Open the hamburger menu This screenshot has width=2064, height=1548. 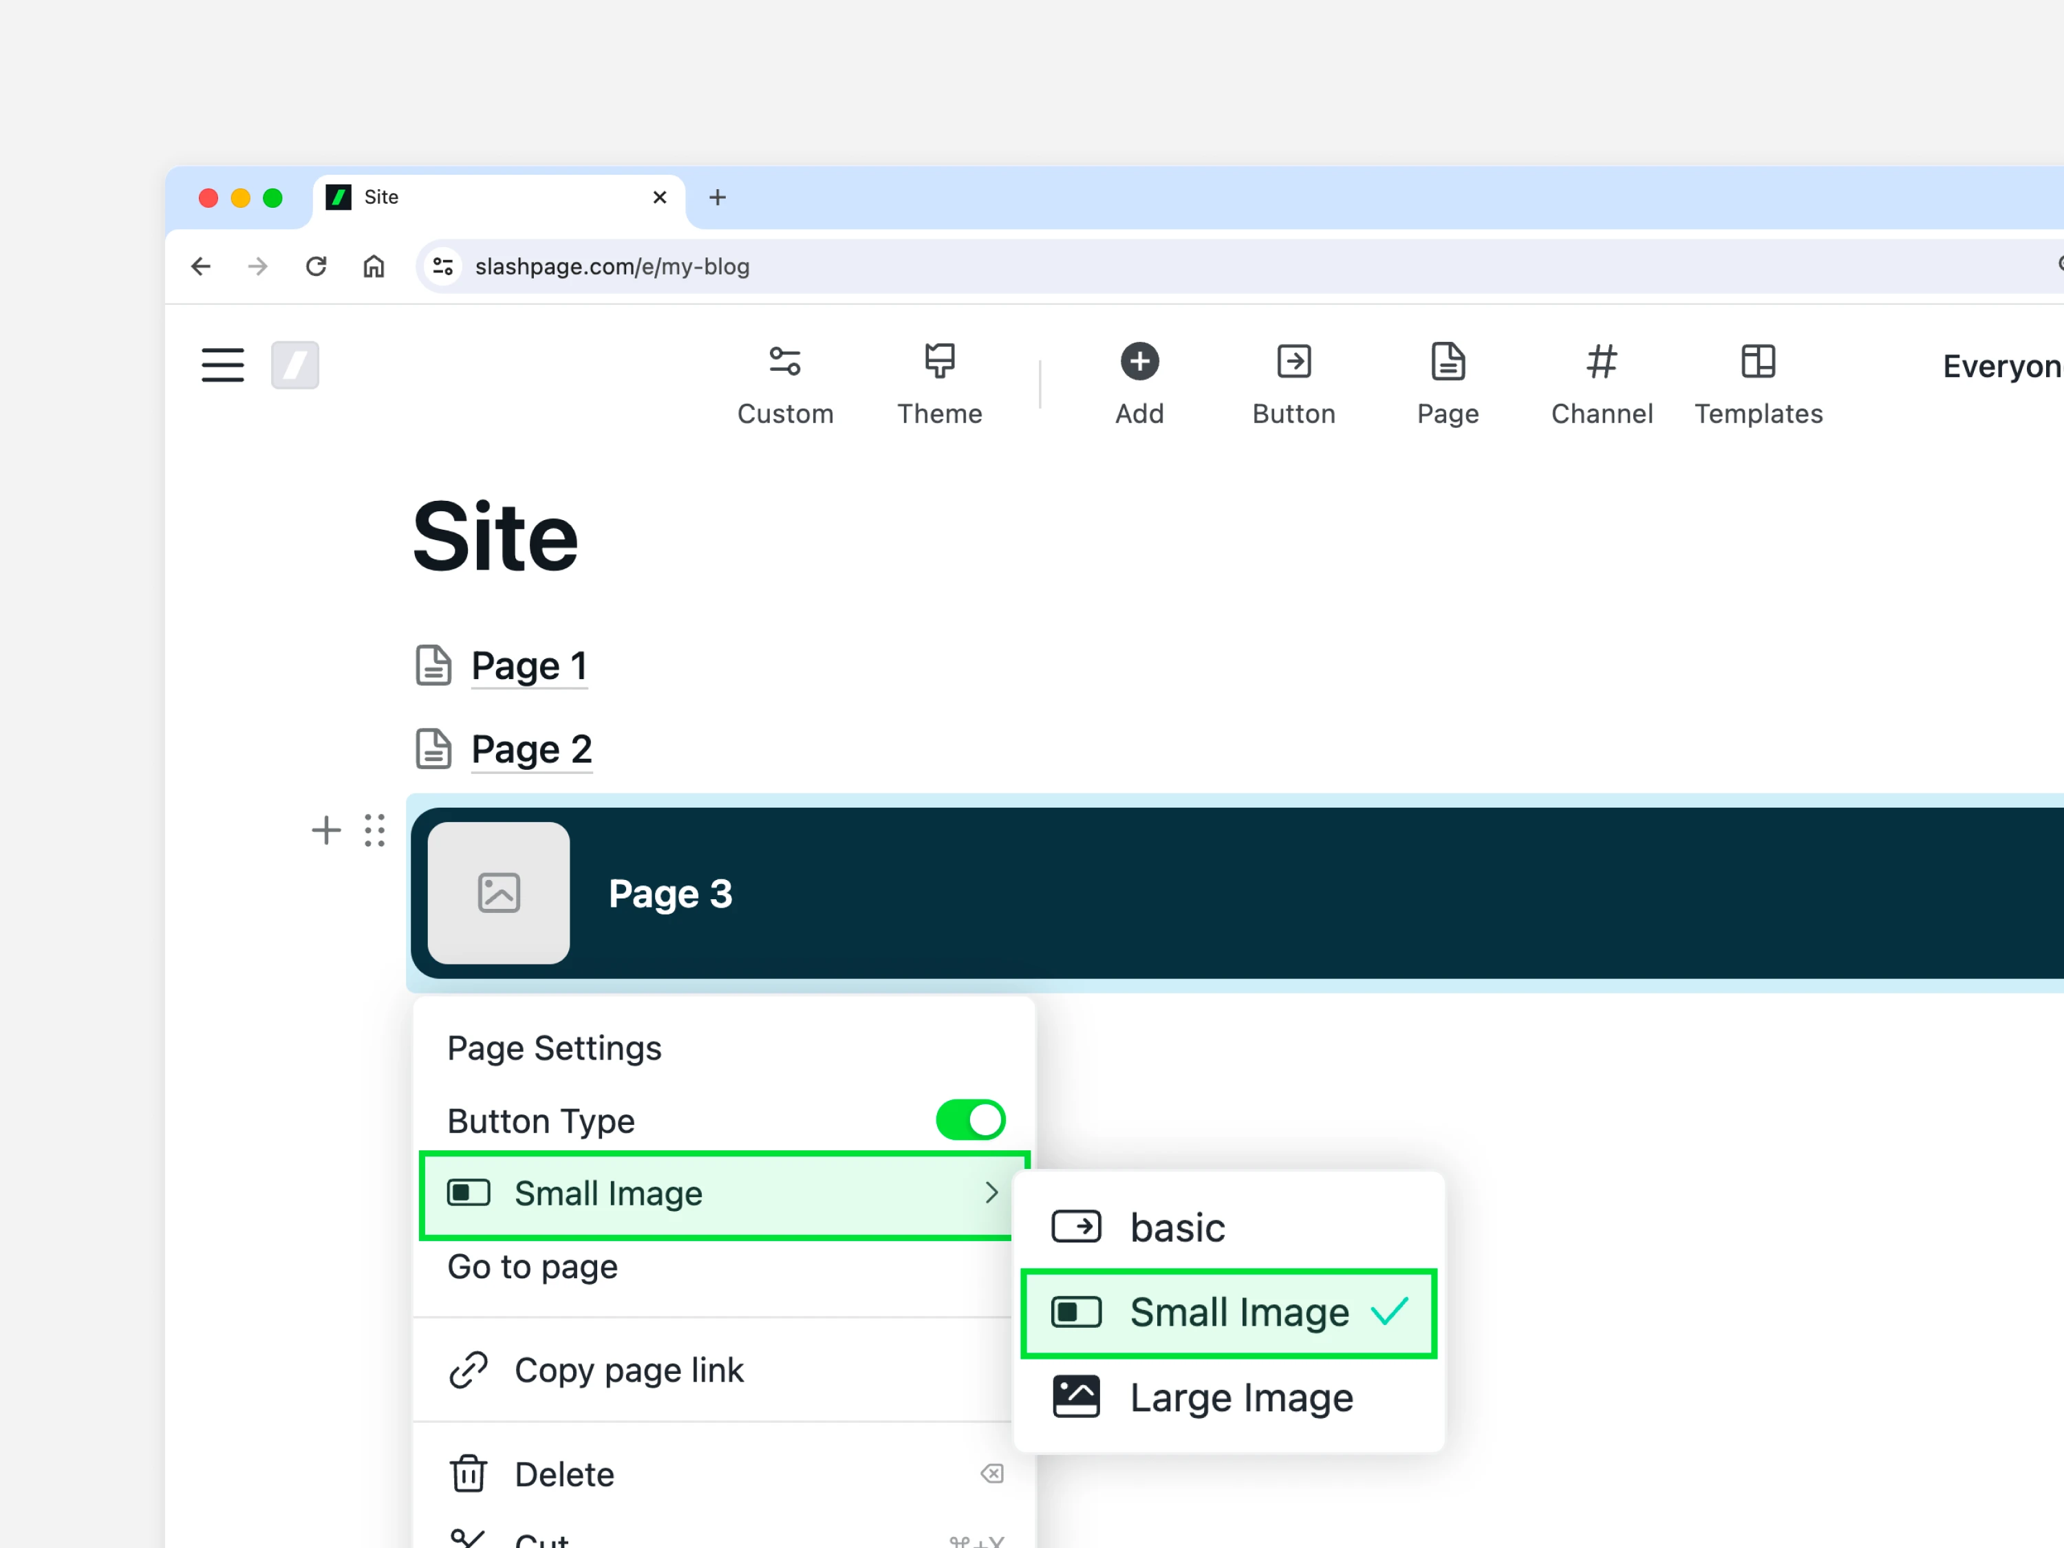point(222,365)
